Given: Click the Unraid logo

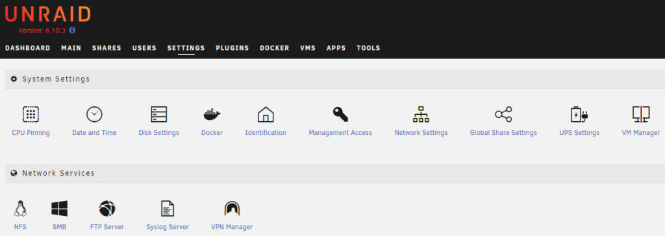Looking at the screenshot, I should pos(47,15).
